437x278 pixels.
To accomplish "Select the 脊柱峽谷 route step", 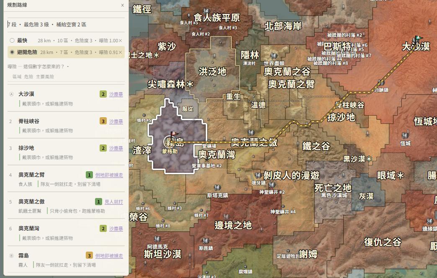I will point(66,125).
